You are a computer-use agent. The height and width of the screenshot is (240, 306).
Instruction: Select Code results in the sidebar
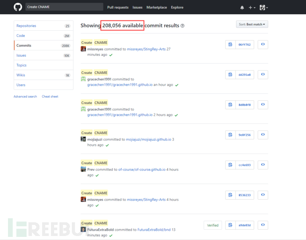(43, 35)
